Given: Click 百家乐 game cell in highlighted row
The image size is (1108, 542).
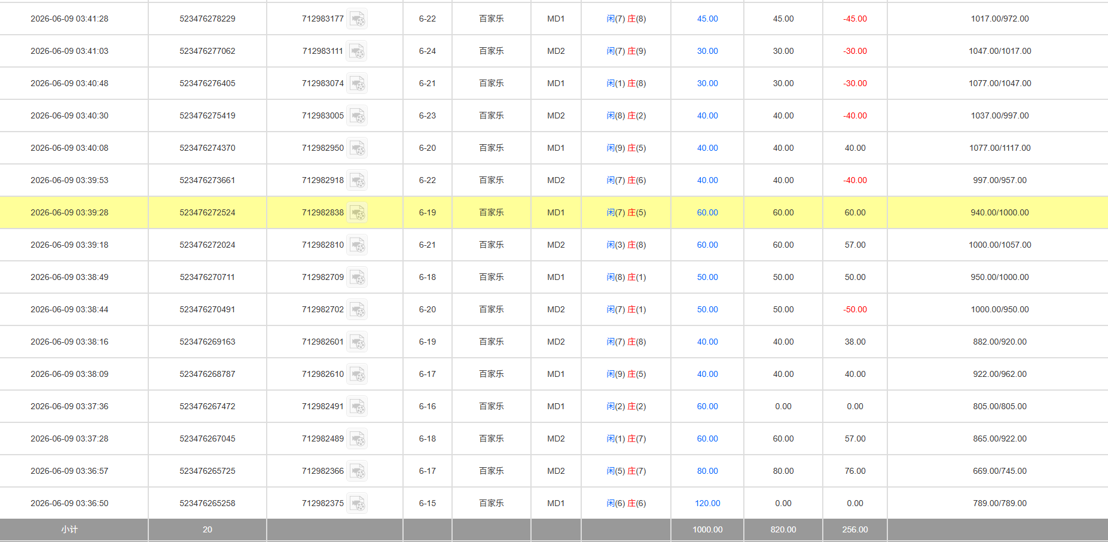Looking at the screenshot, I should click(x=492, y=212).
